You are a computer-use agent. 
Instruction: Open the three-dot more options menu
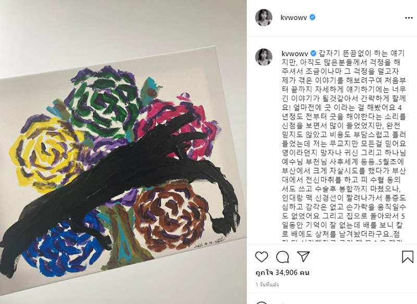409,18
